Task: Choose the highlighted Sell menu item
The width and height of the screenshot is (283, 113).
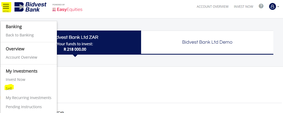Action: click(9, 89)
